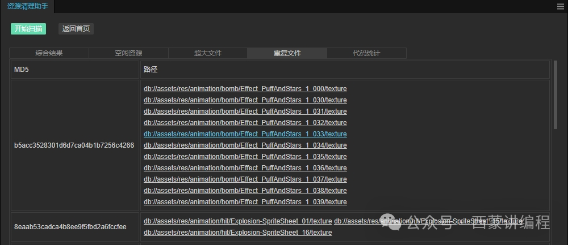
Task: Follow the Effect_PuffAndStars_1_039 texture link
Action: [x=245, y=202]
